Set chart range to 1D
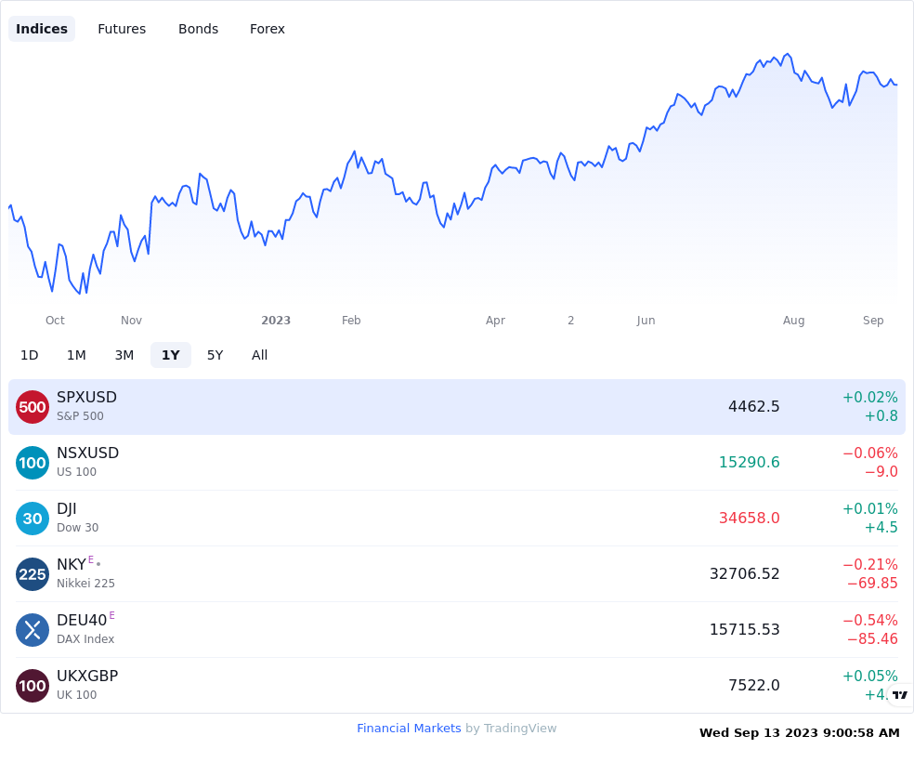This screenshot has height=762, width=914. click(x=29, y=355)
